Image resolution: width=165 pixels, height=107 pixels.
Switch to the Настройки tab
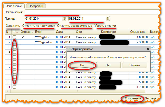coord(36,6)
